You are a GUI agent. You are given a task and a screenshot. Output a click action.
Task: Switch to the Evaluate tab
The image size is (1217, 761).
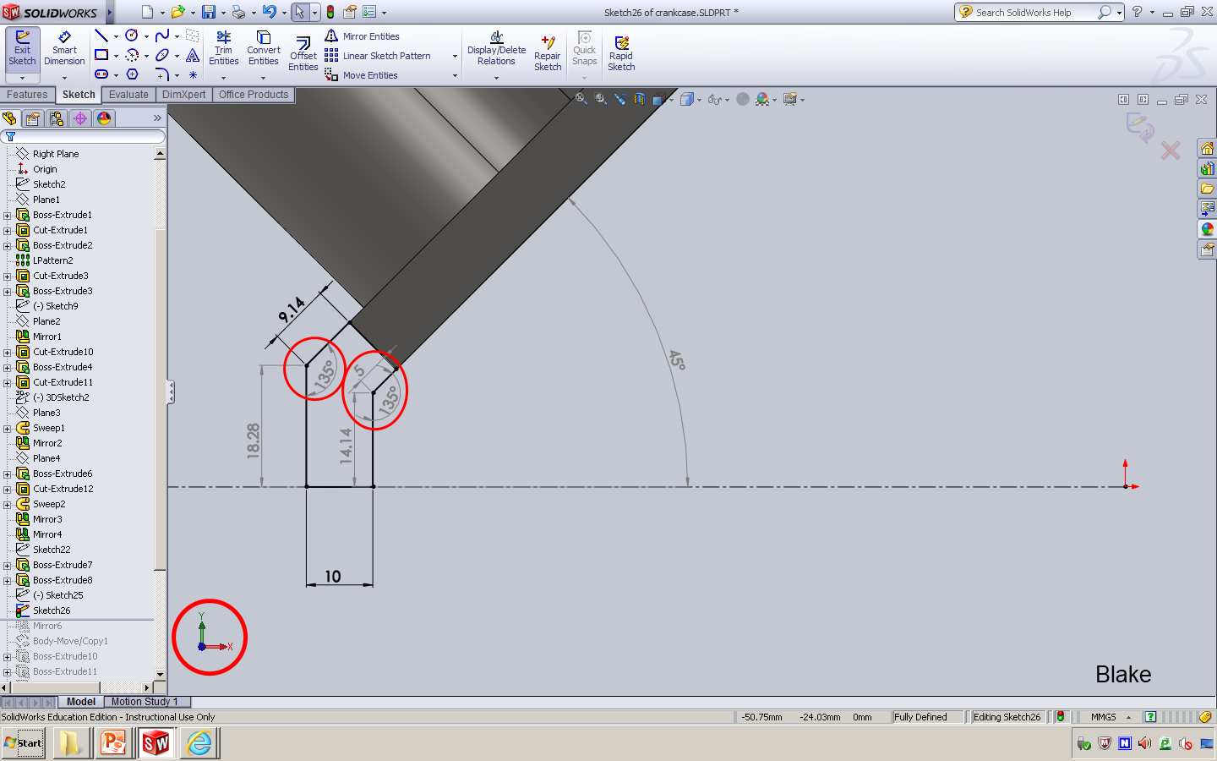128,95
